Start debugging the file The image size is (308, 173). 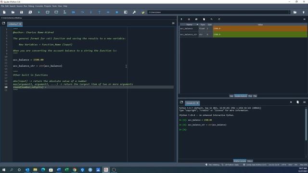[x=73, y=12]
